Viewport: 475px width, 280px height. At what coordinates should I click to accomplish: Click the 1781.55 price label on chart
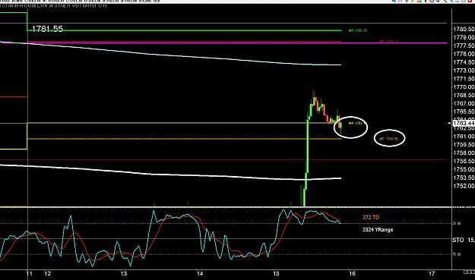[x=47, y=29]
